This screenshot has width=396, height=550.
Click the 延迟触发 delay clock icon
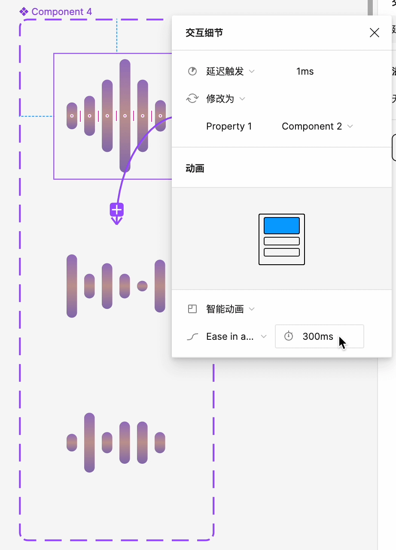(192, 71)
